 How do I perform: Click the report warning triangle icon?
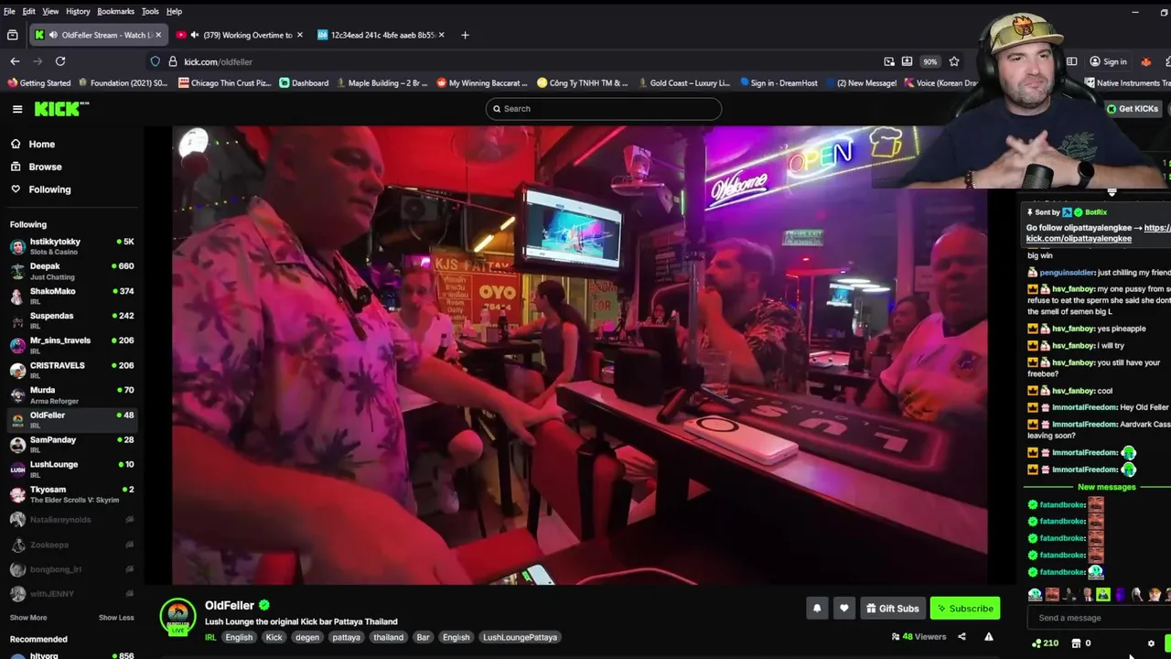click(x=989, y=637)
